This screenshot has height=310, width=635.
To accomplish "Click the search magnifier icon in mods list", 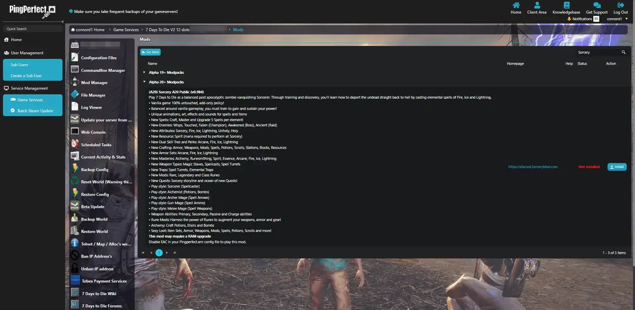I will pyautogui.click(x=623, y=52).
